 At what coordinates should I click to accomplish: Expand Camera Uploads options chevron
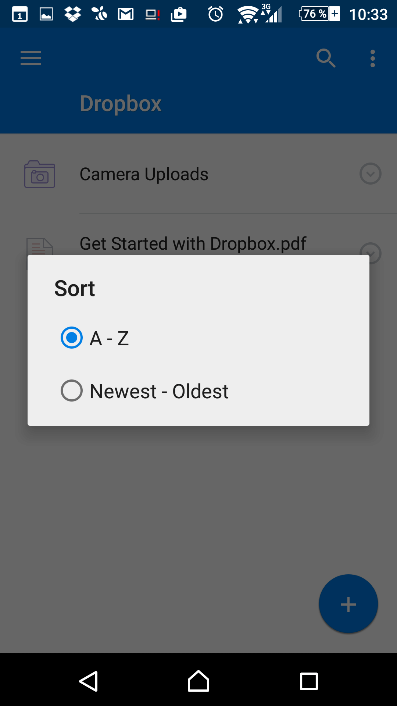coord(371,174)
